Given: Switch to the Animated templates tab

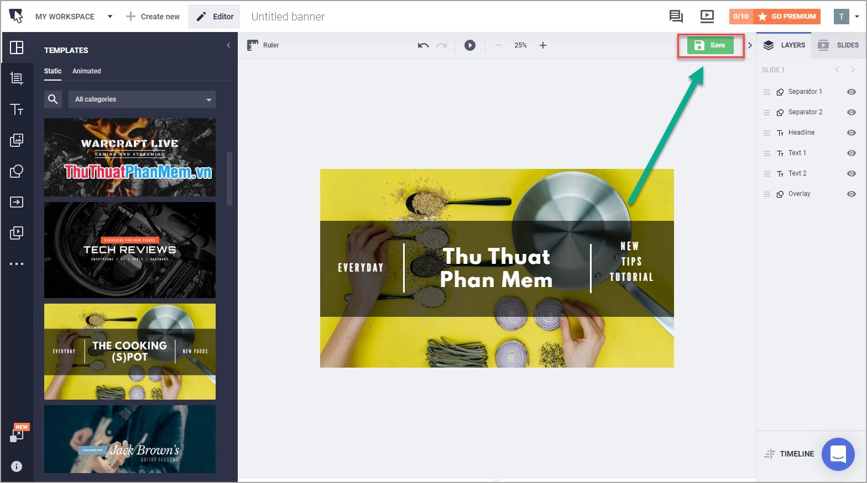Looking at the screenshot, I should click(x=86, y=71).
